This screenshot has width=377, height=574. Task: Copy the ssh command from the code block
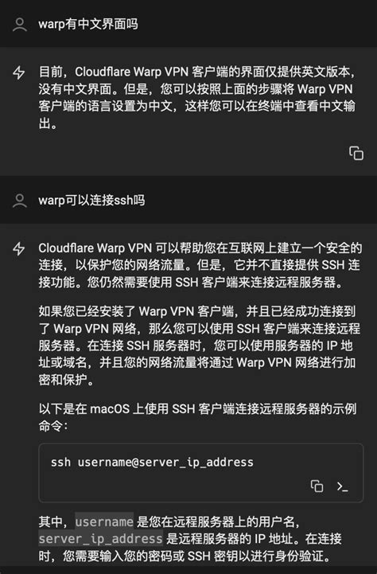pyautogui.click(x=317, y=486)
